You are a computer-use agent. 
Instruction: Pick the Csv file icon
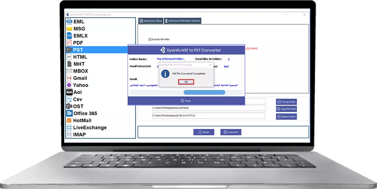click(x=69, y=99)
